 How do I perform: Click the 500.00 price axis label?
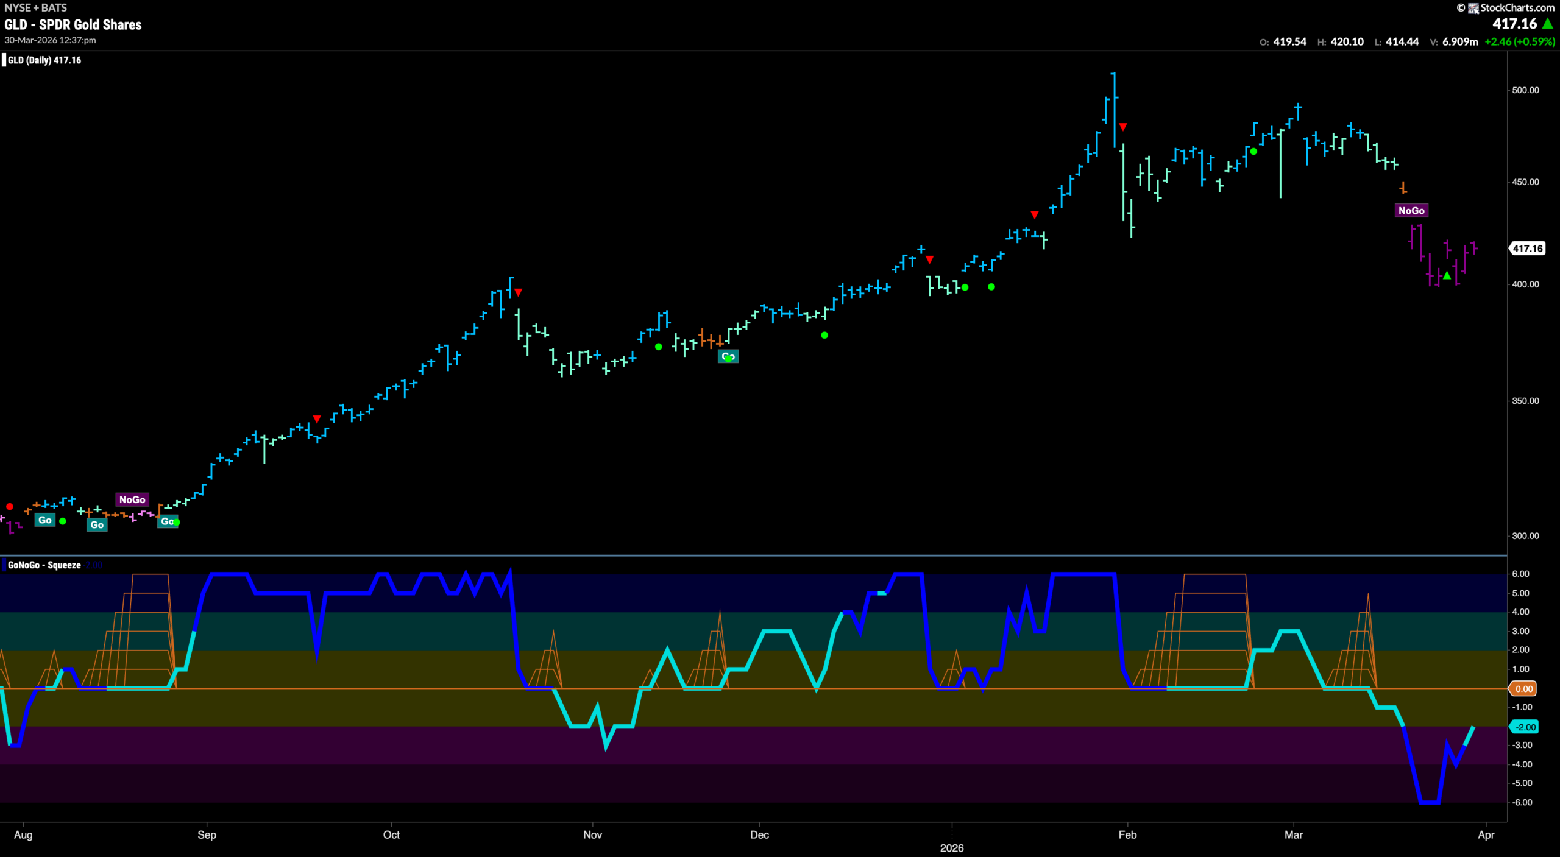[x=1525, y=90]
